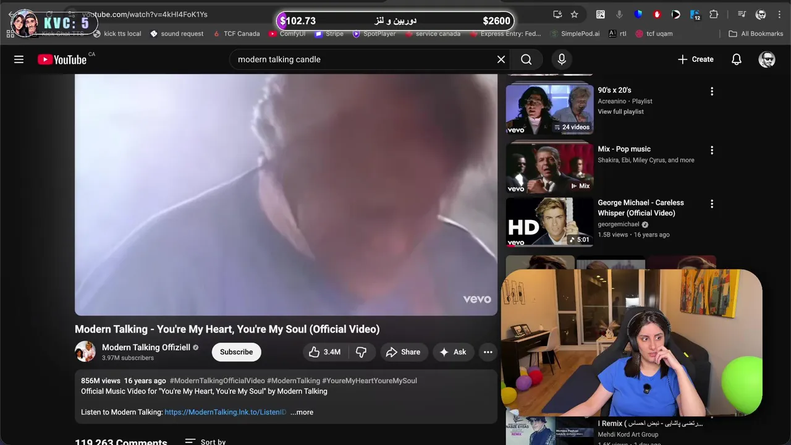
Task: Open YouTube account avatar menu
Action: click(x=767, y=59)
